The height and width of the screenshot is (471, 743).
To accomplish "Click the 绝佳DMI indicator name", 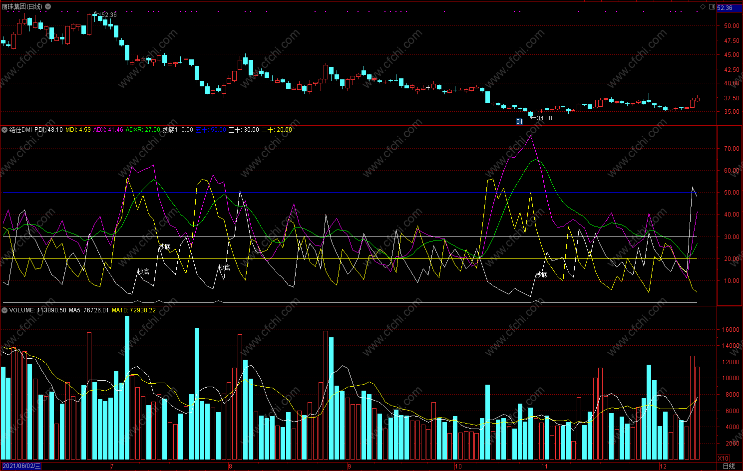I will pos(20,130).
